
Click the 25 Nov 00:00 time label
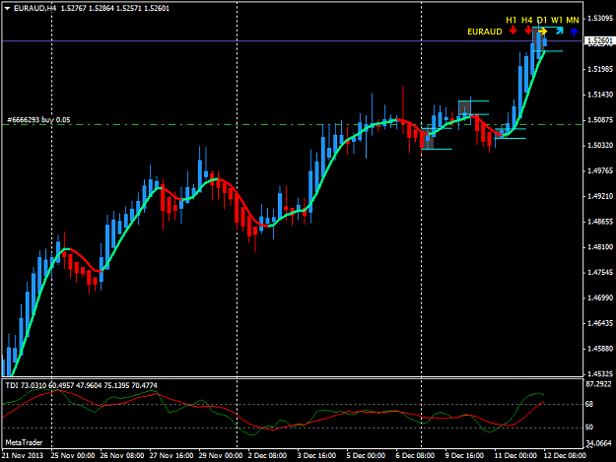[x=73, y=456]
